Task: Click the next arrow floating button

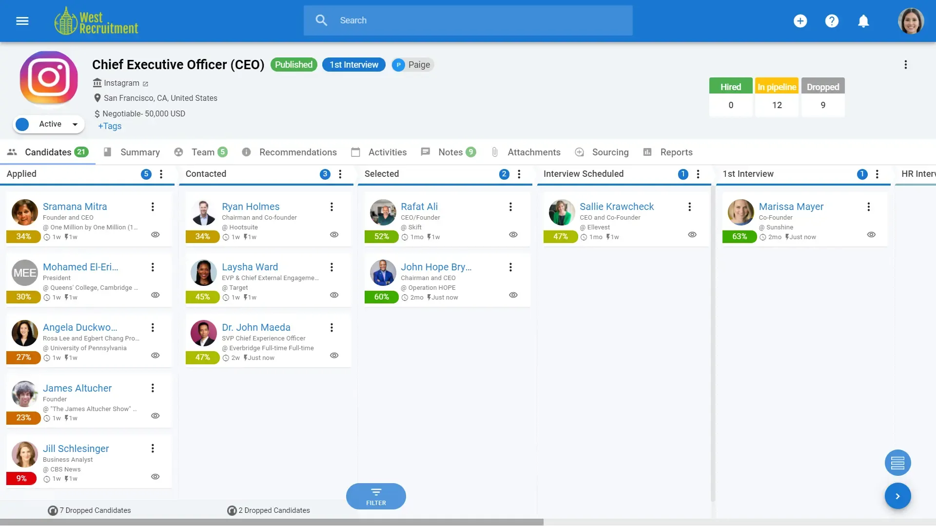Action: 897,496
